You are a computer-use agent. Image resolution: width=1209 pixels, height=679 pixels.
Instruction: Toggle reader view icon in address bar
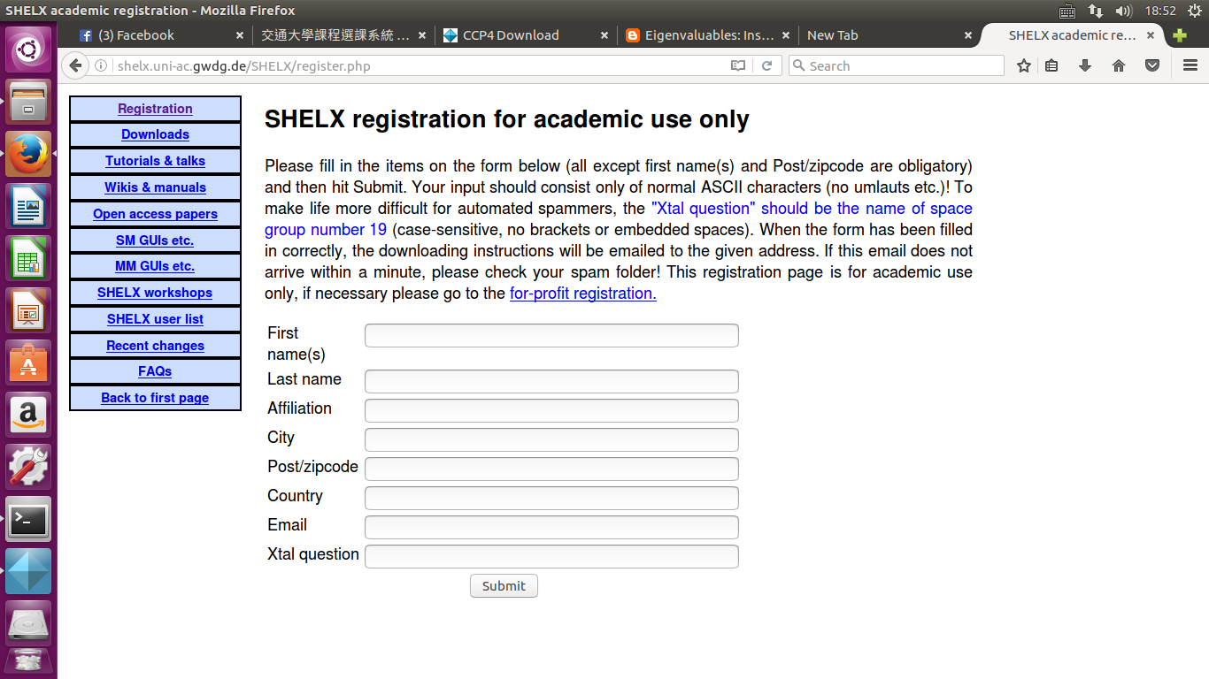[738, 65]
